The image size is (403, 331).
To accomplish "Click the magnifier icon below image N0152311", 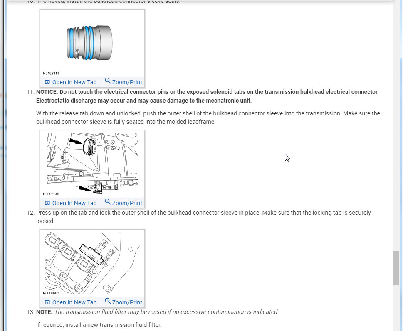I will click(108, 81).
